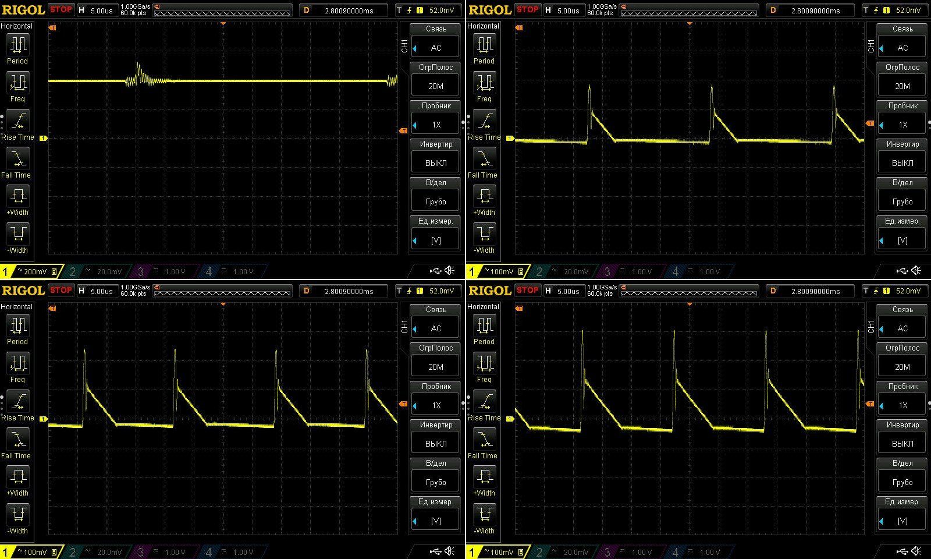Select channel 2 tab in top-left scope
The image size is (931, 559).
(x=96, y=271)
